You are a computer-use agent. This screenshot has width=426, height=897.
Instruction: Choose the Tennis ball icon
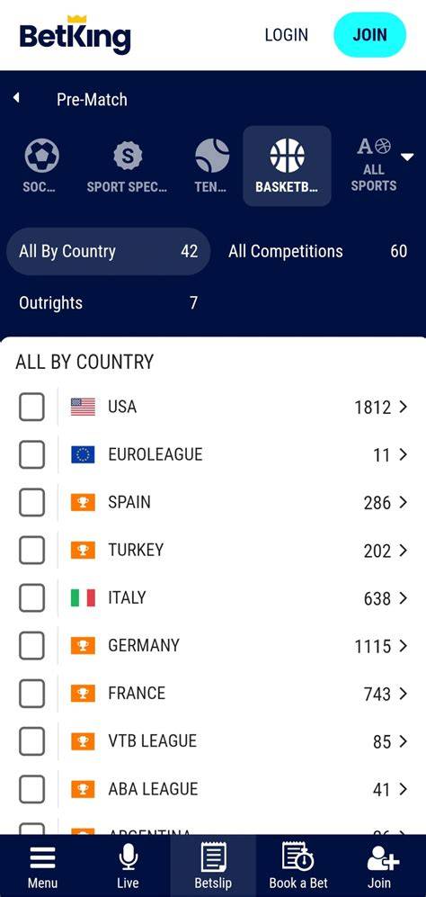click(x=212, y=156)
